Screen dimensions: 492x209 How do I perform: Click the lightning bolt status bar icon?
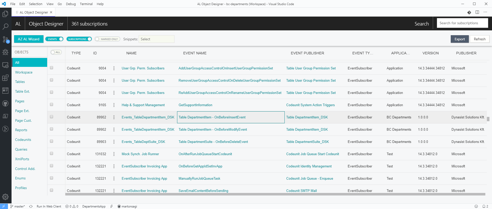(x=111, y=206)
